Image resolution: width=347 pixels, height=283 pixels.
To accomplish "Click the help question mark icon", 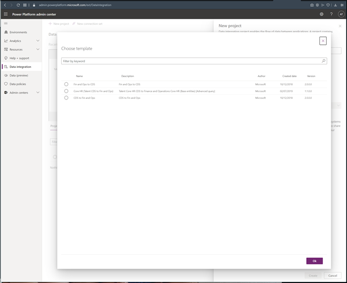I will point(331,14).
